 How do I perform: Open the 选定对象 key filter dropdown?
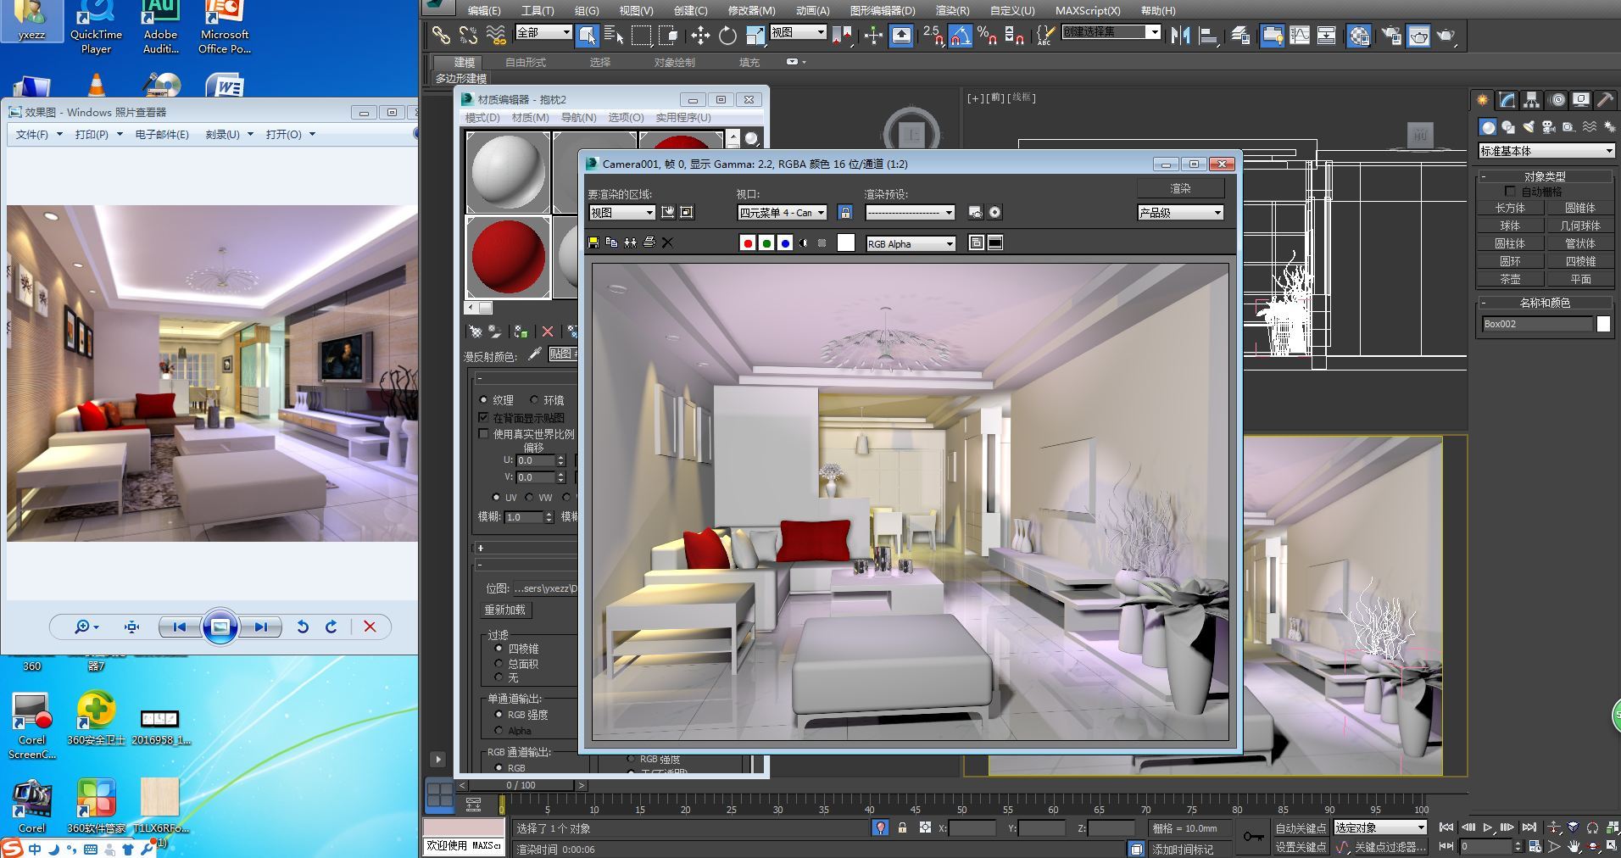(x=1380, y=827)
